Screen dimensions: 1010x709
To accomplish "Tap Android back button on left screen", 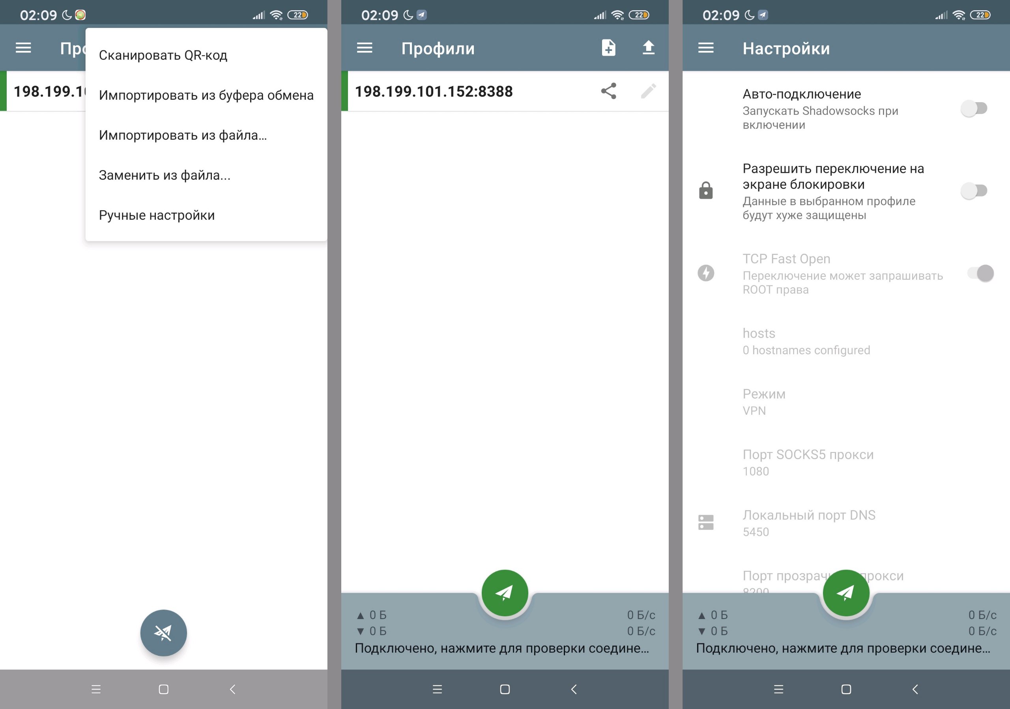I will (x=232, y=689).
